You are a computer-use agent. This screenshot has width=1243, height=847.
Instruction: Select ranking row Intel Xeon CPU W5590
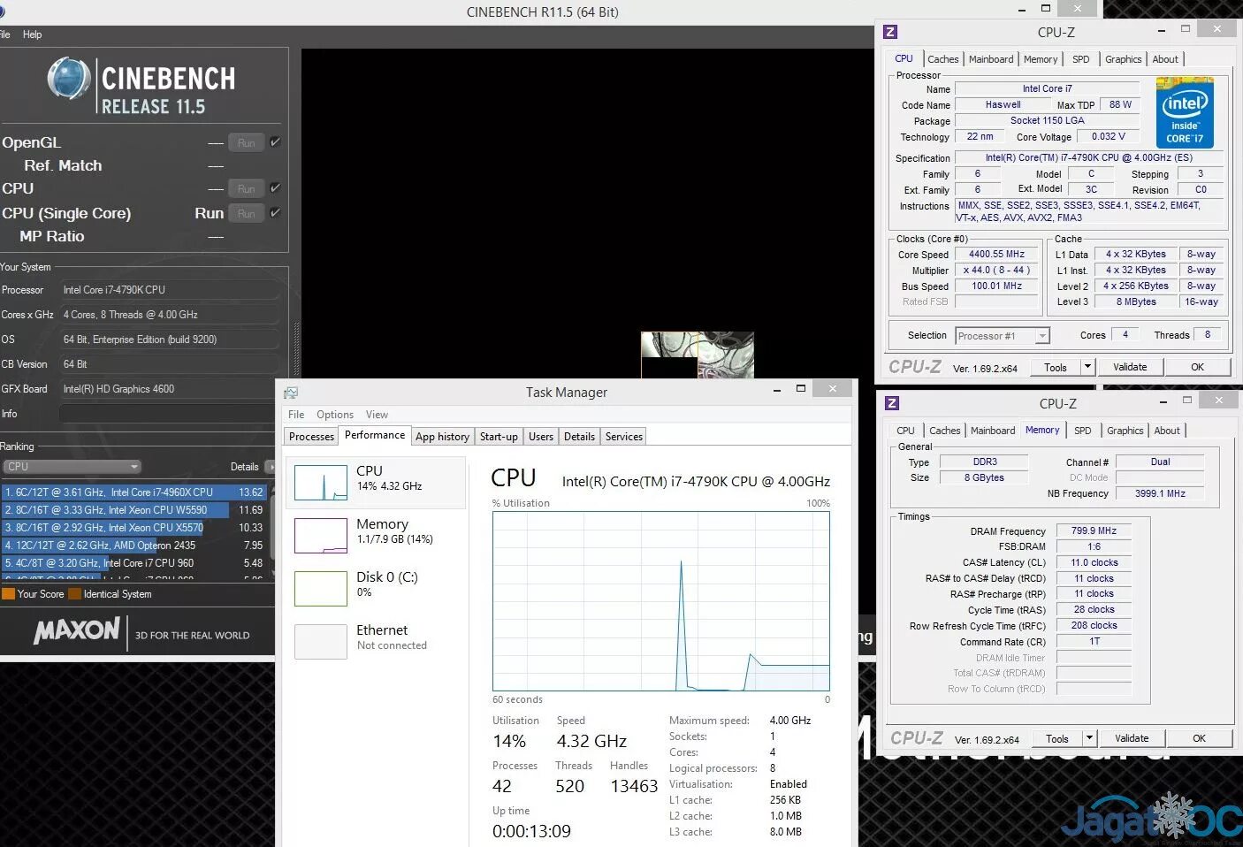[x=133, y=510]
